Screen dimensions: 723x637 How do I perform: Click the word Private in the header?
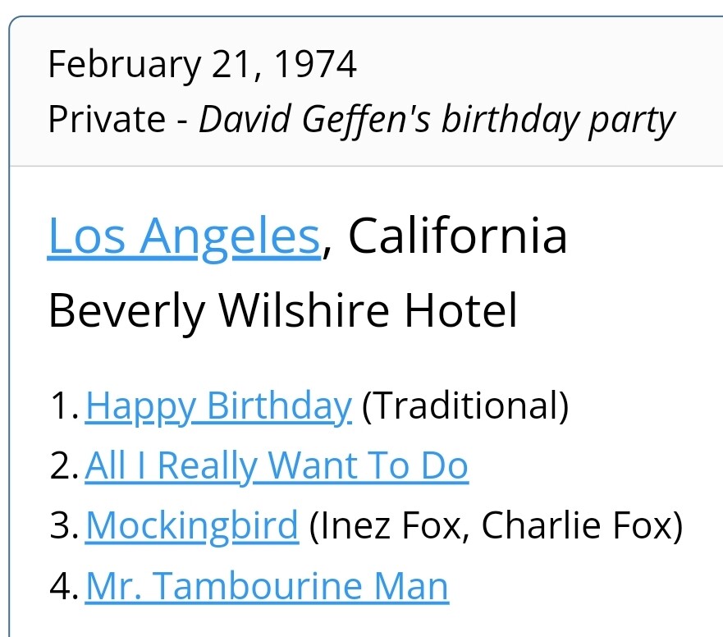pos(107,120)
